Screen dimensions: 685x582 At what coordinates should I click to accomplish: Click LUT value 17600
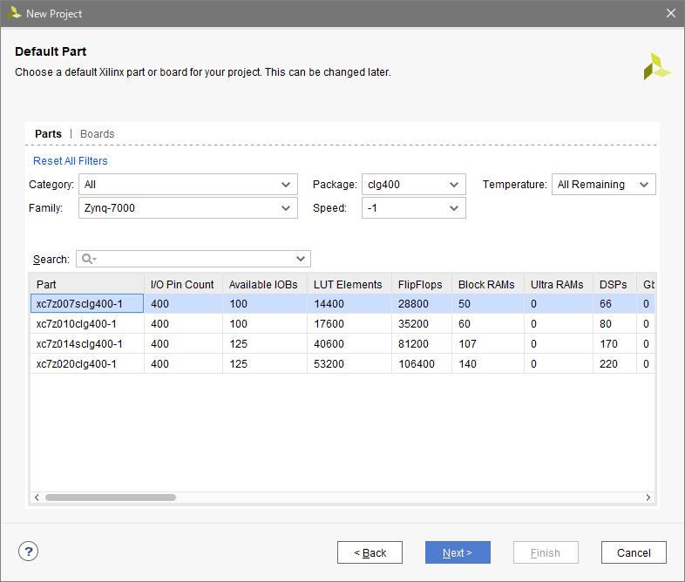tap(329, 323)
